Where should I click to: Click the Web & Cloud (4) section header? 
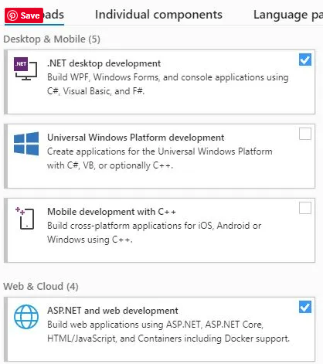(41, 287)
